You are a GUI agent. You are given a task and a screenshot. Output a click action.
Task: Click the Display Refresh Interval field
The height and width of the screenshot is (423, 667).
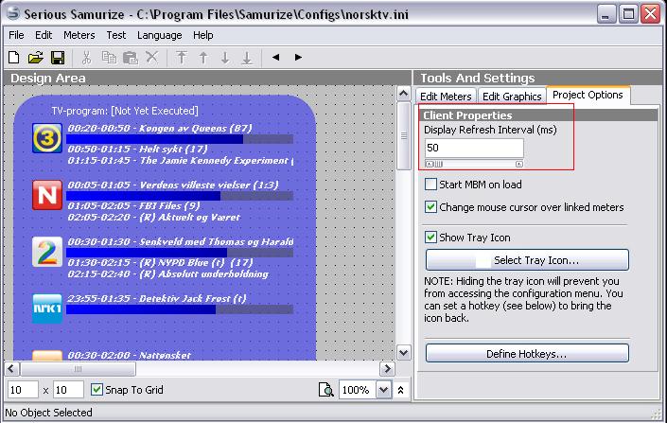coord(474,148)
